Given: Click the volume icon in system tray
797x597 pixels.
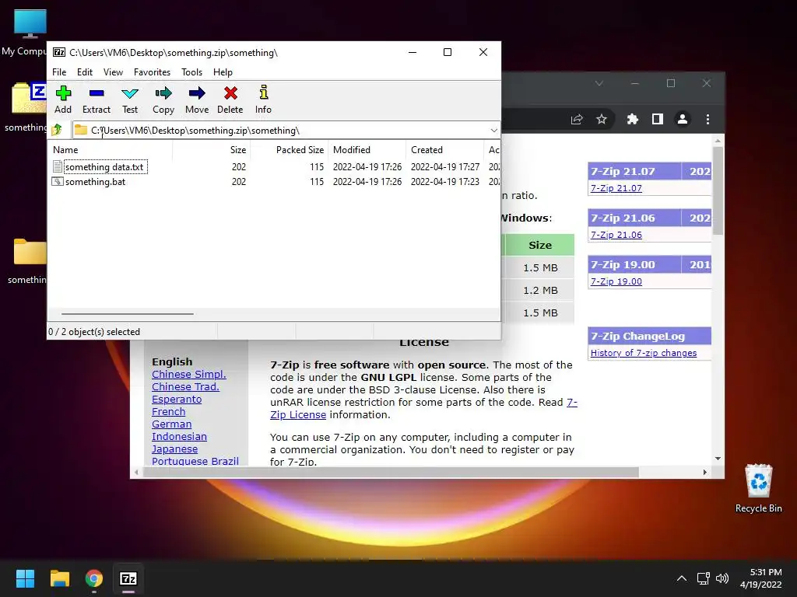Looking at the screenshot, I should point(722,578).
